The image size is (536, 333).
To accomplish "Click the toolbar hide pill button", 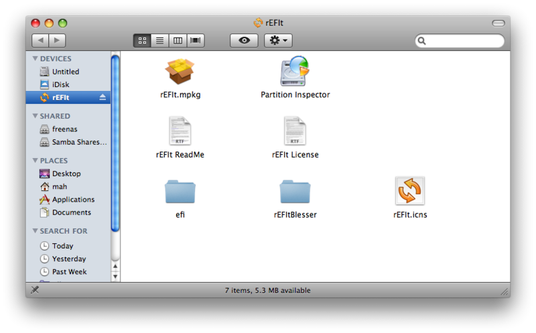I will 498,23.
